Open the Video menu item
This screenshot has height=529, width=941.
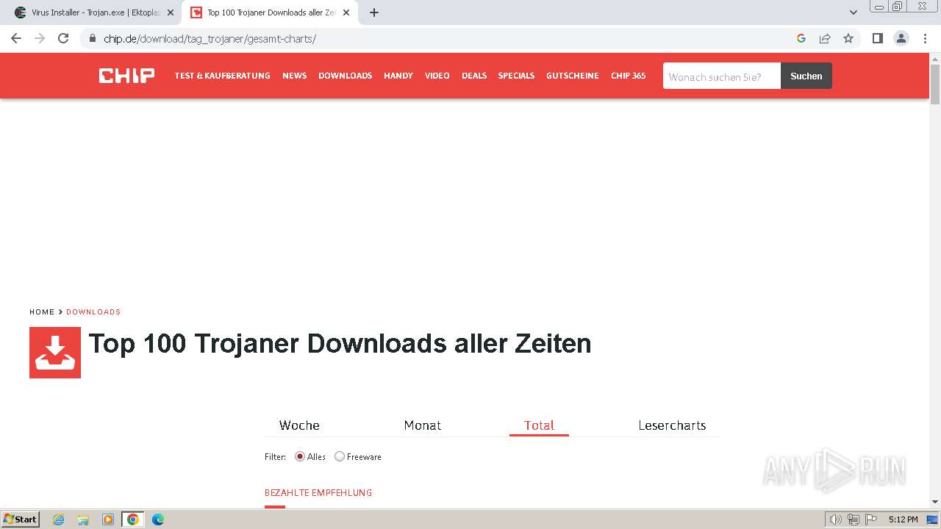pyautogui.click(x=437, y=76)
